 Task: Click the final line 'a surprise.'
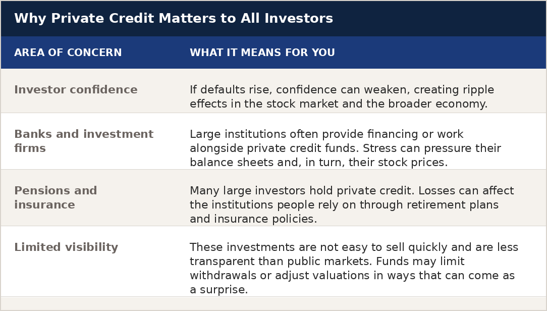218,290
